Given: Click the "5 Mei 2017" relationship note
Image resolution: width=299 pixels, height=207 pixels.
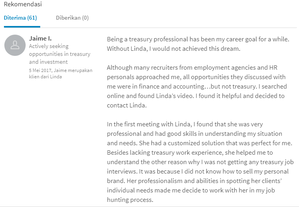Looking at the screenshot, I should [x=61, y=74].
